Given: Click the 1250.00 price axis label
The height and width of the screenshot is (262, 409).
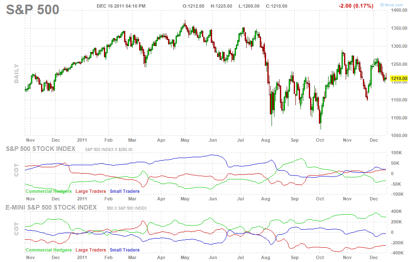Looking at the screenshot, I should [x=399, y=64].
